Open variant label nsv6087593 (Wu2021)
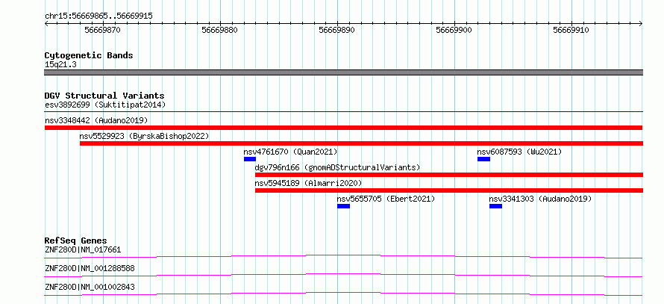 click(x=519, y=152)
